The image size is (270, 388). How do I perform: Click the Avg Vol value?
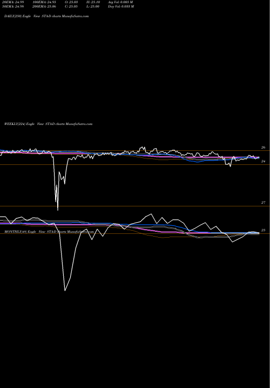[x=120, y=2]
